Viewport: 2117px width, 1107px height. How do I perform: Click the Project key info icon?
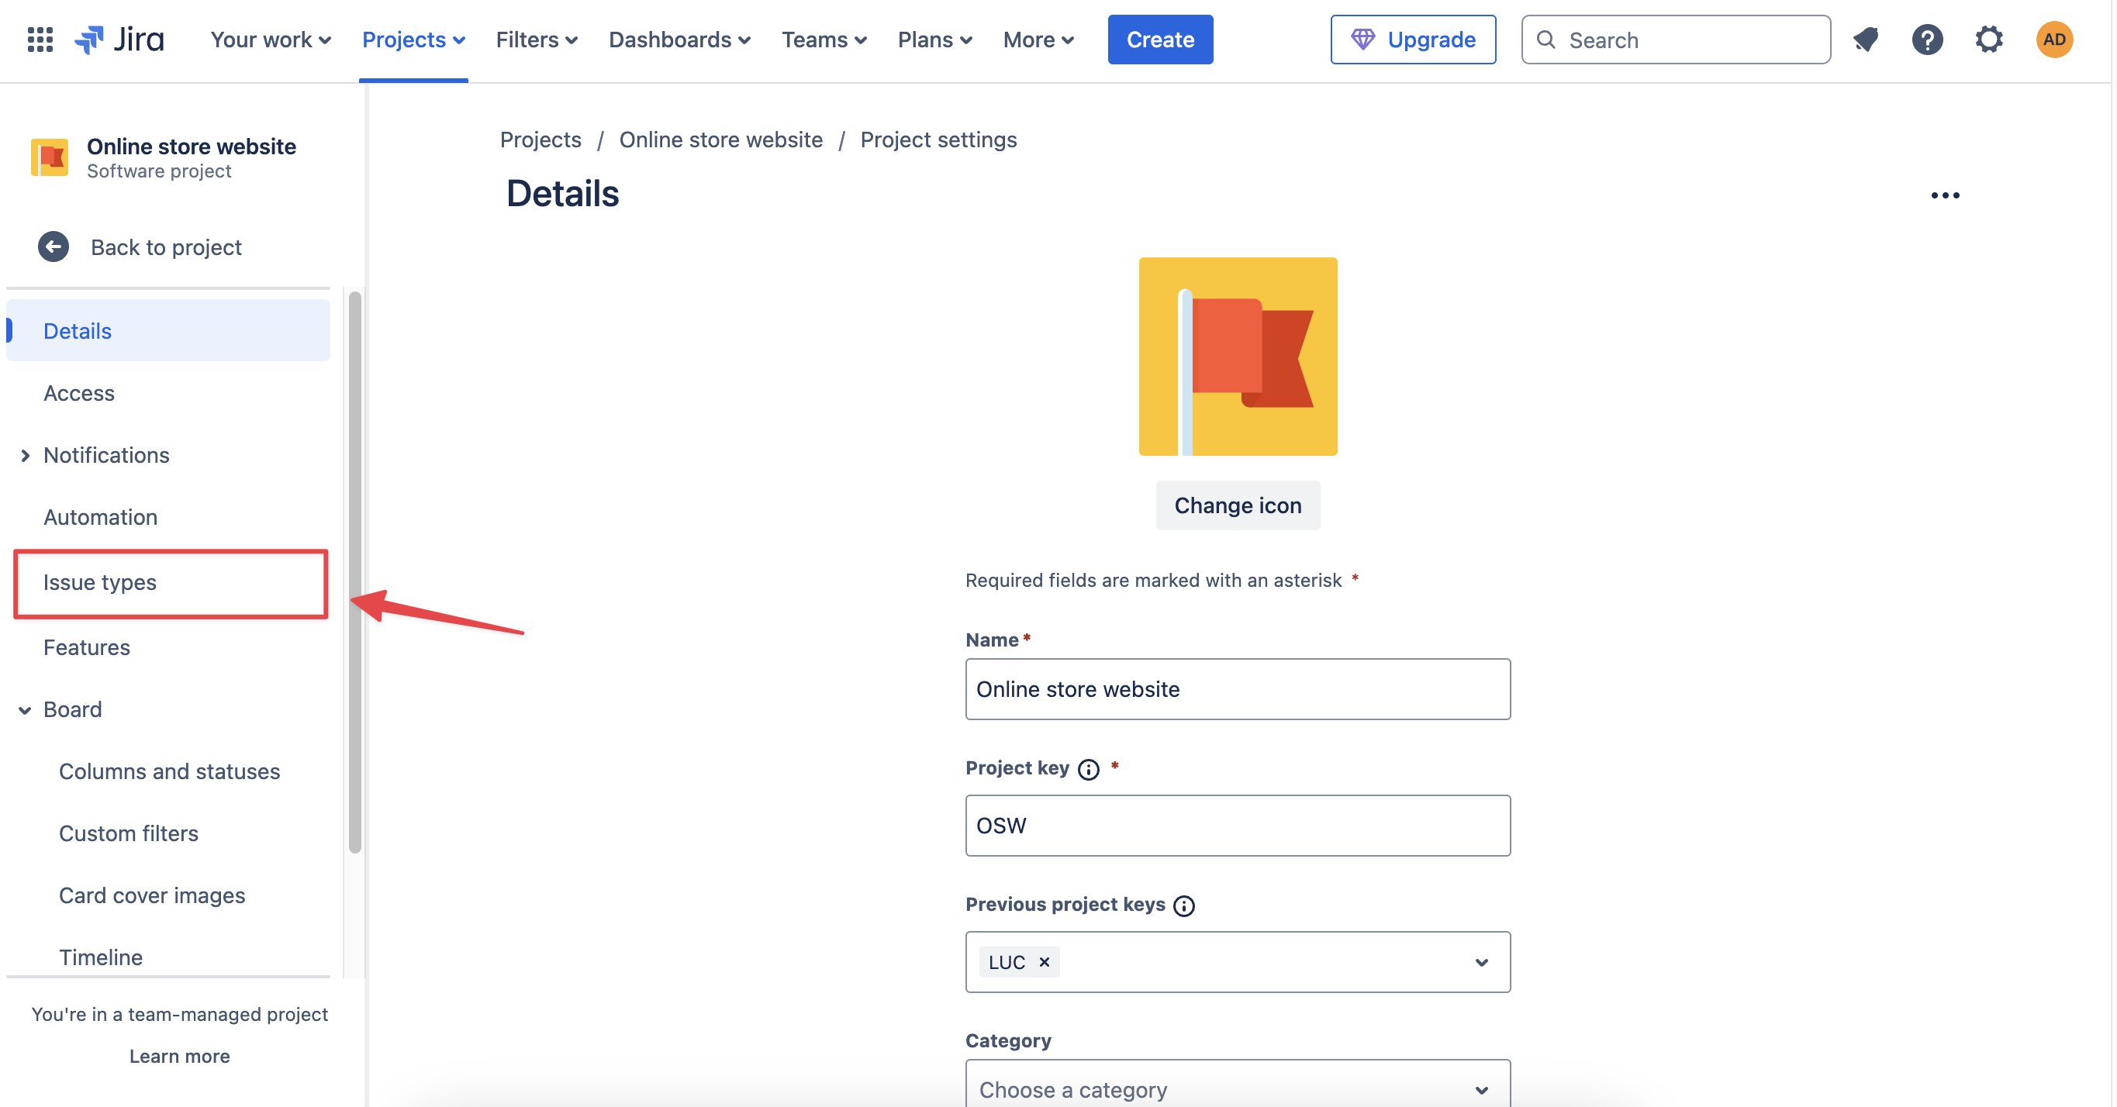(x=1088, y=769)
